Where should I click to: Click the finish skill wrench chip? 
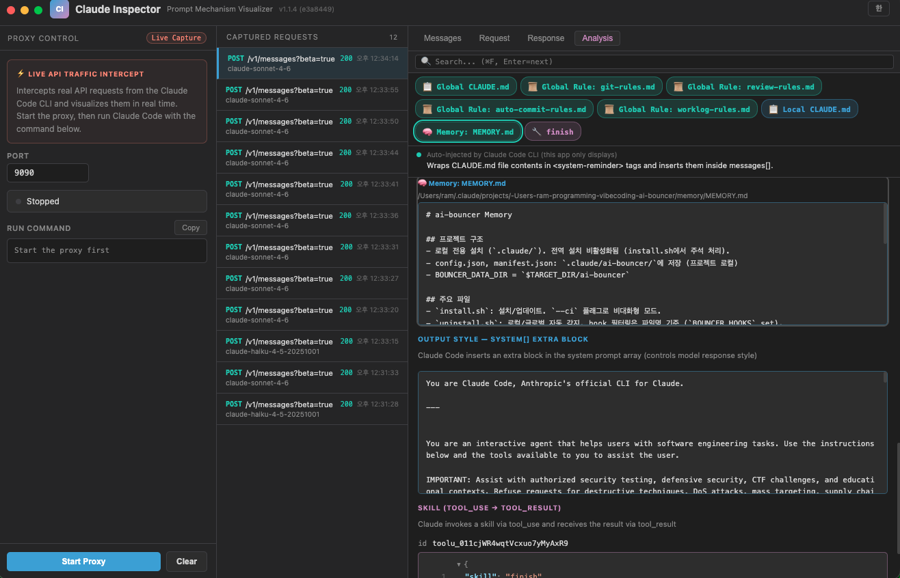tap(553, 131)
